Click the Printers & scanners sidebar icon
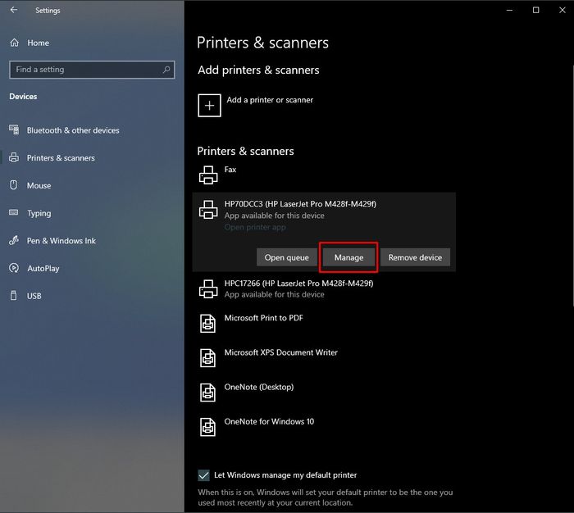574x513 pixels. pos(14,157)
